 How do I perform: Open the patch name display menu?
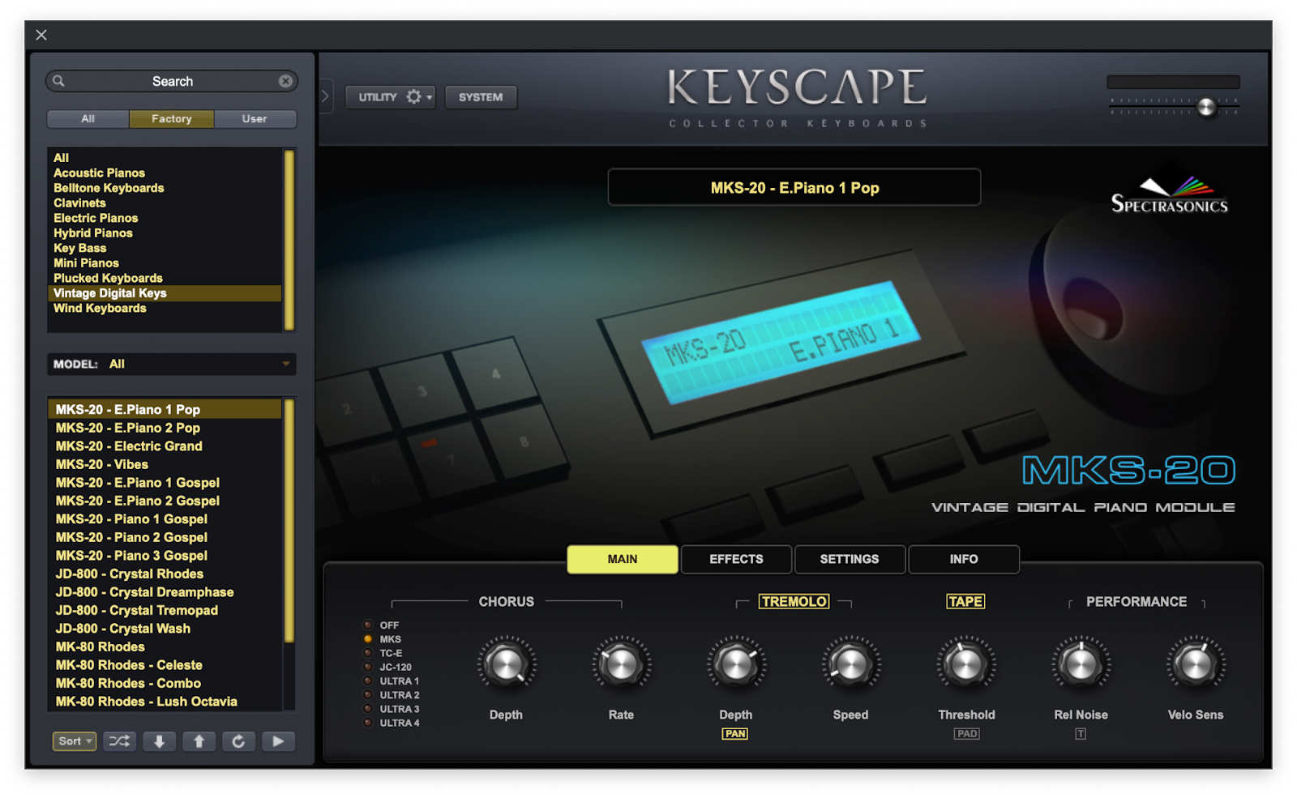(794, 187)
